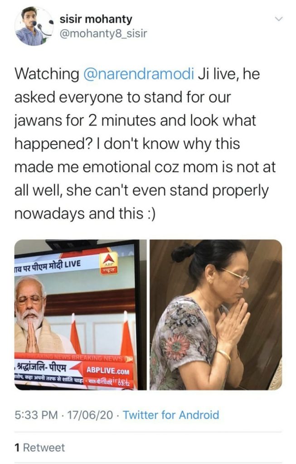Open the @narendramodi mention link
This screenshot has height=464, width=296.
coord(139,74)
